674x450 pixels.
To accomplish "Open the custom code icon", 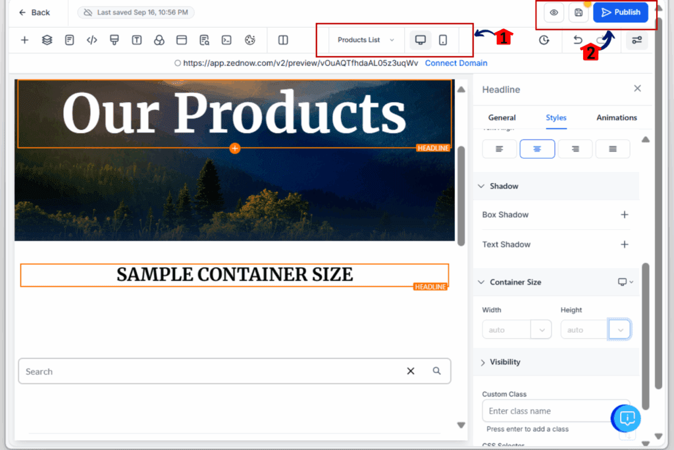I will [x=91, y=40].
